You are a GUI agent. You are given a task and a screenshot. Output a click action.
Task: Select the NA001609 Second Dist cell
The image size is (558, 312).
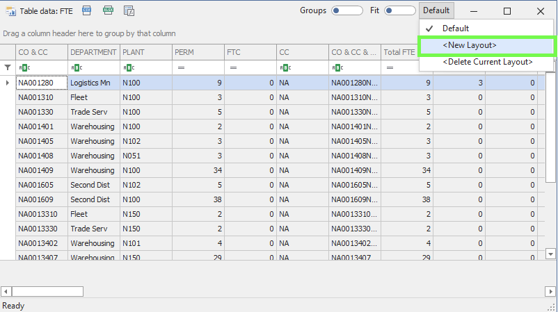(x=93, y=199)
